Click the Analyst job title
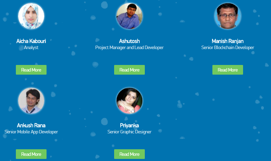Screen dimensions: 271x161 tap(31, 48)
